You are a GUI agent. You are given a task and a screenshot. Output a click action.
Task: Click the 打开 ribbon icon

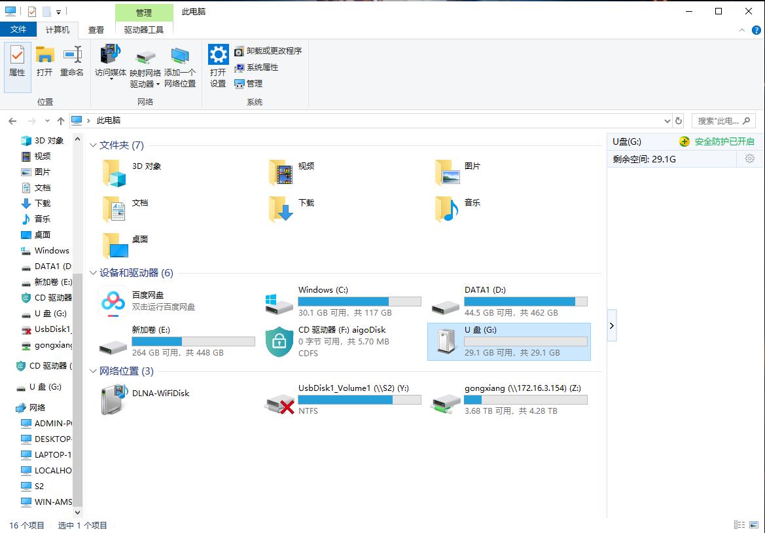pos(44,62)
